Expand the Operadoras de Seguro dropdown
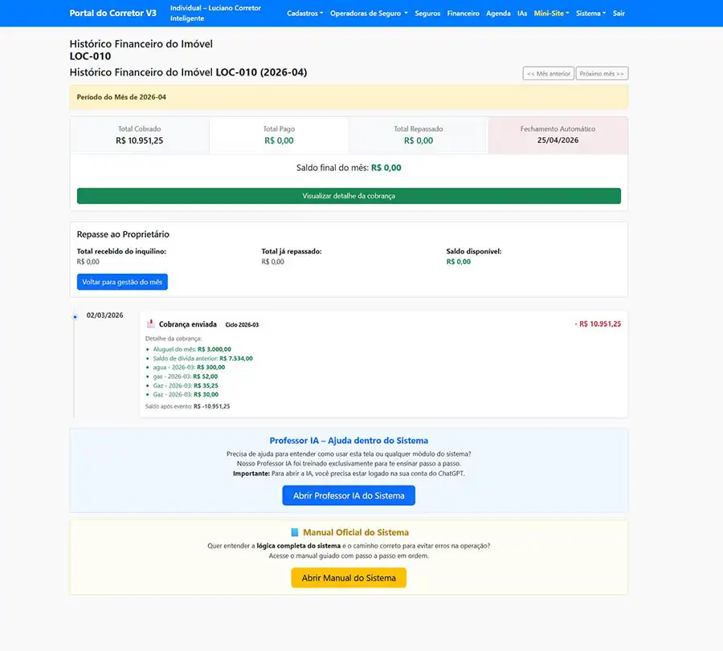The height and width of the screenshot is (651, 723). tap(370, 13)
